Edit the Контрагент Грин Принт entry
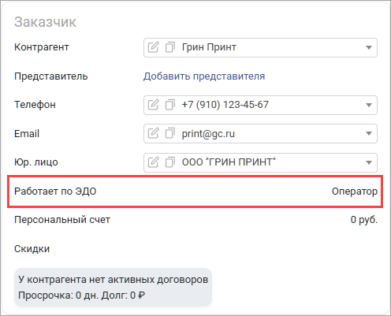The width and height of the screenshot is (391, 316). (153, 47)
